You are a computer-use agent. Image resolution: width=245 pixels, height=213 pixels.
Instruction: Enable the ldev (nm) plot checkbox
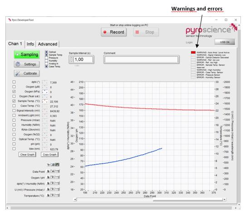pos(14,149)
